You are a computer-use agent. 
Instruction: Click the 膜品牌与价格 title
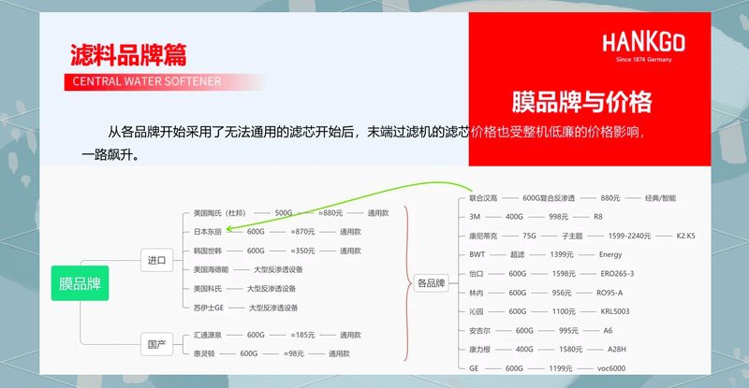point(581,102)
